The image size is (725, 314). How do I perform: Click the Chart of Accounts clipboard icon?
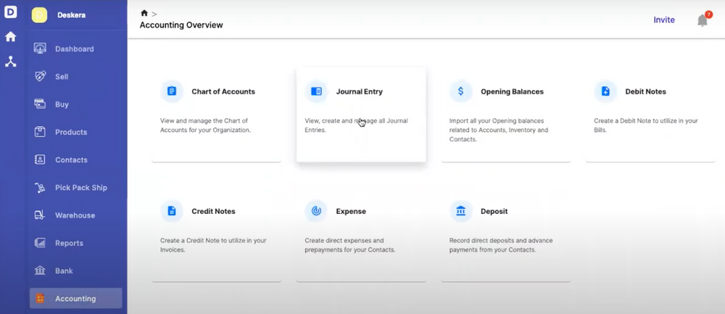coord(172,91)
